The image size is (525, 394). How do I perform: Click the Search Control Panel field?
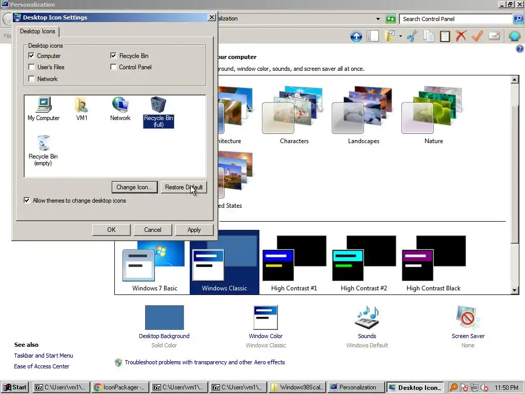(456, 19)
